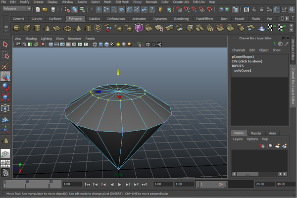
Task: Click the 48.00 animation end field
Action: pyautogui.click(x=285, y=184)
